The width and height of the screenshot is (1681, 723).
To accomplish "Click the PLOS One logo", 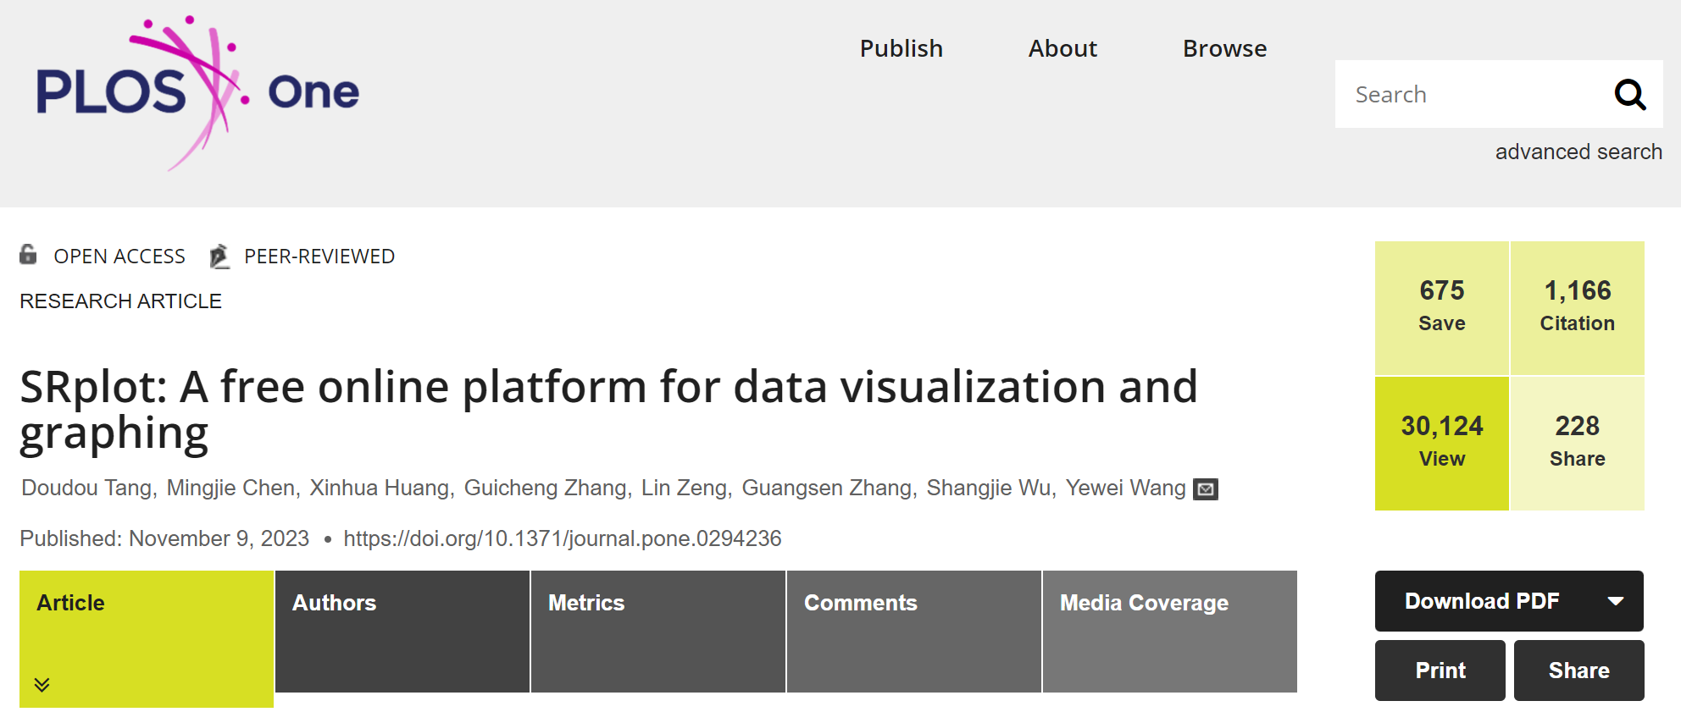I will [x=197, y=93].
